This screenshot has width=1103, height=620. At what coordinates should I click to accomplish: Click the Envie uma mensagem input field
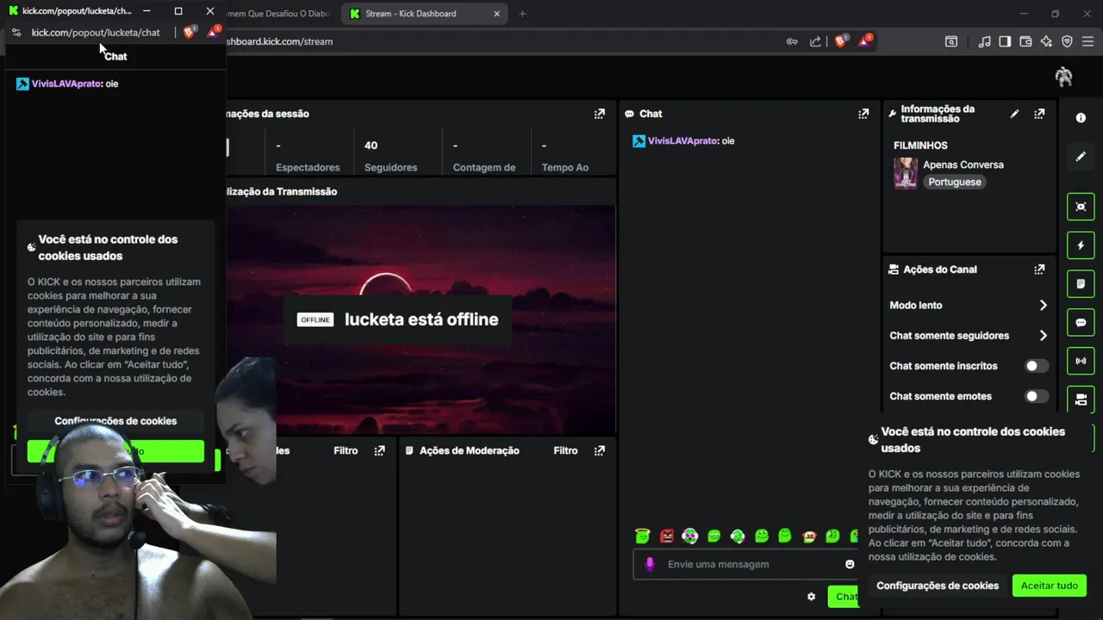pyautogui.click(x=745, y=564)
